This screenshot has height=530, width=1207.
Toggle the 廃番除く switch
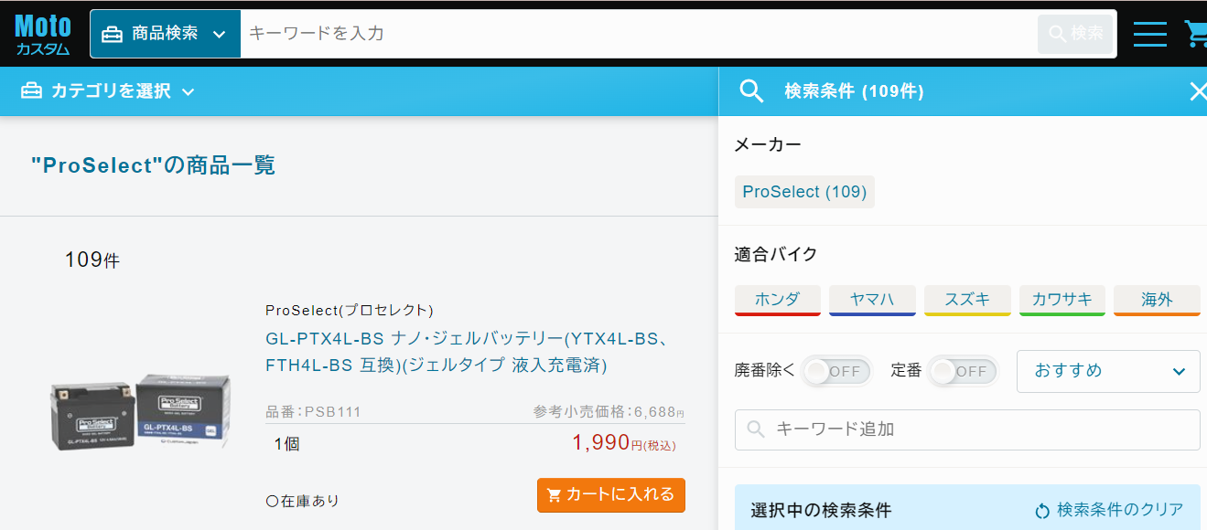836,371
